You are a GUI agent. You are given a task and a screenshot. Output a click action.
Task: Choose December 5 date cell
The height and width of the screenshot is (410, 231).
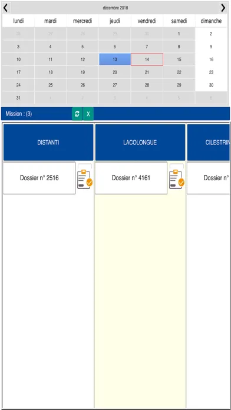pos(82,47)
